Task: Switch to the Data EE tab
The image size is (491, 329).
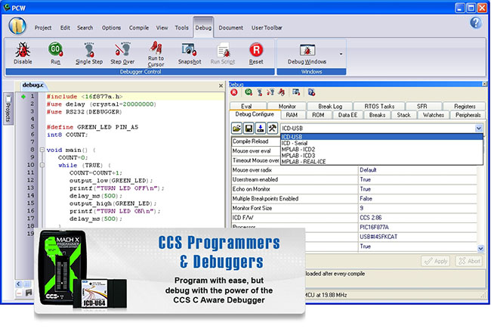Action: [347, 115]
